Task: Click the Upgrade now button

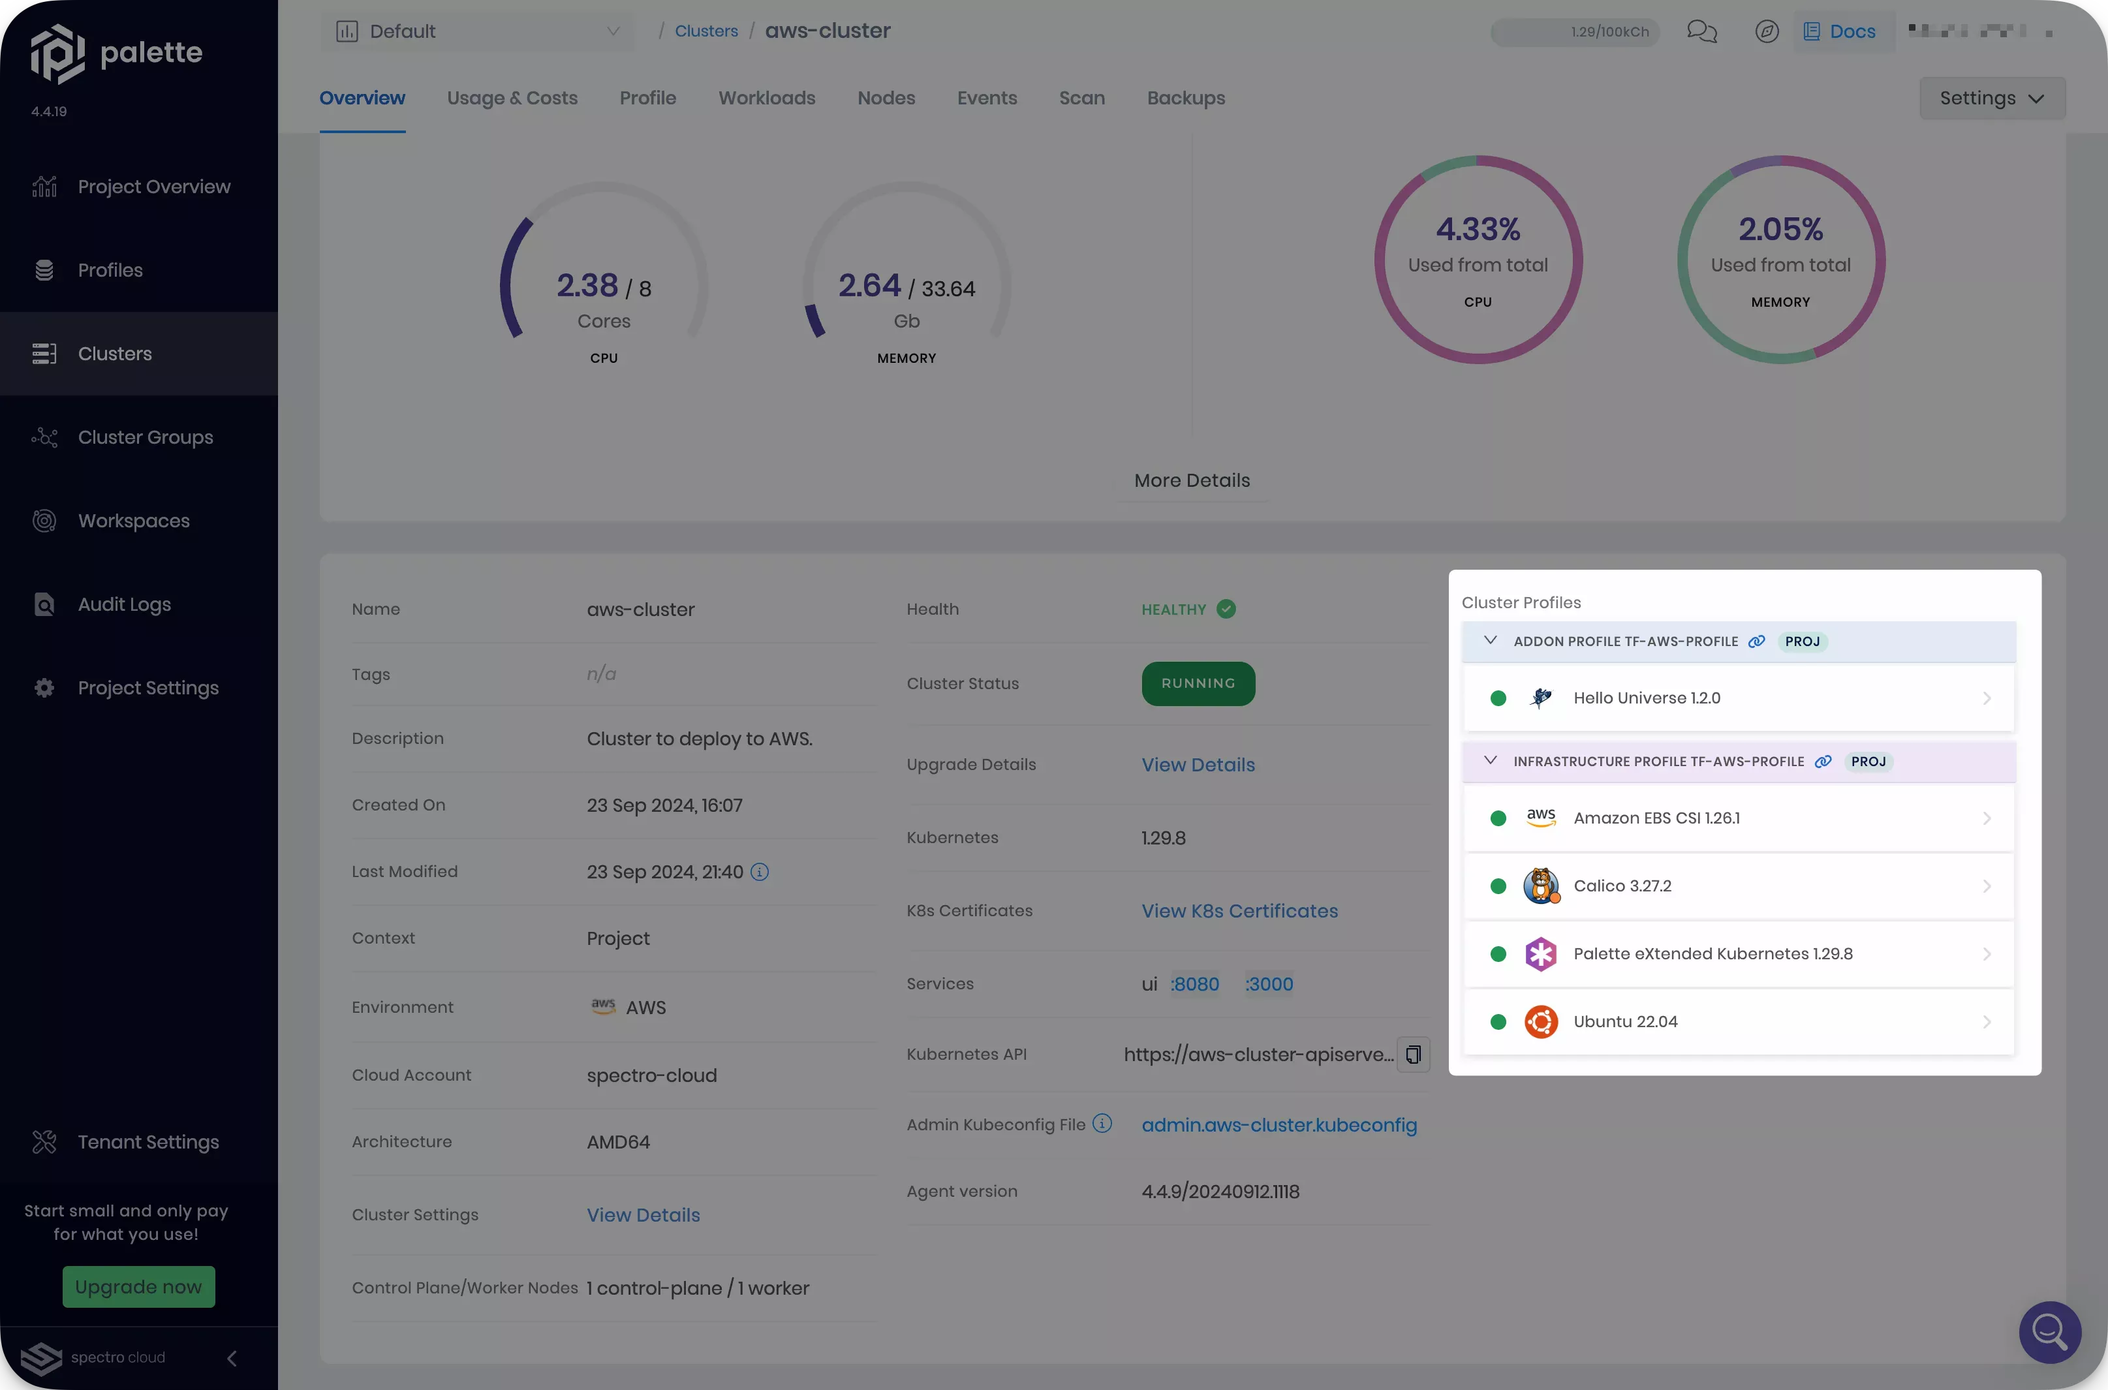Action: point(138,1286)
